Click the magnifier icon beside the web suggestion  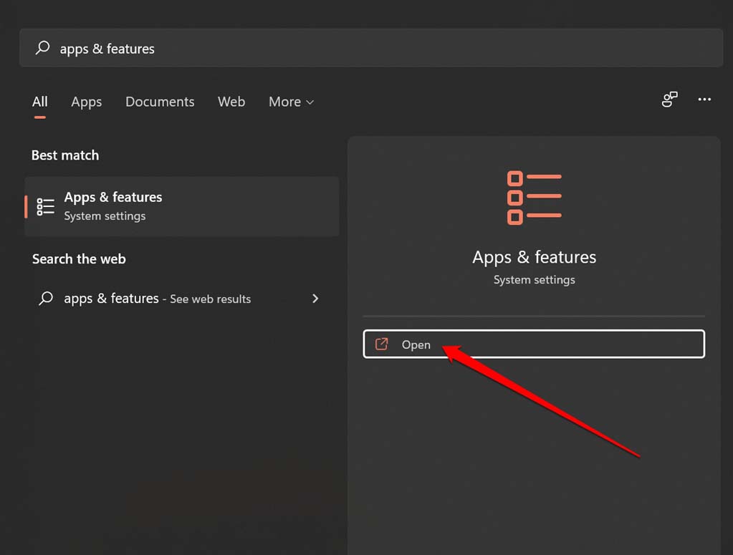pos(44,299)
